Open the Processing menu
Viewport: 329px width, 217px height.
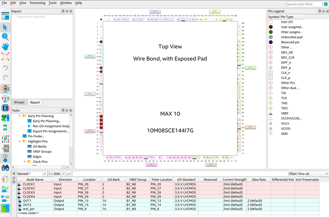[37, 3]
